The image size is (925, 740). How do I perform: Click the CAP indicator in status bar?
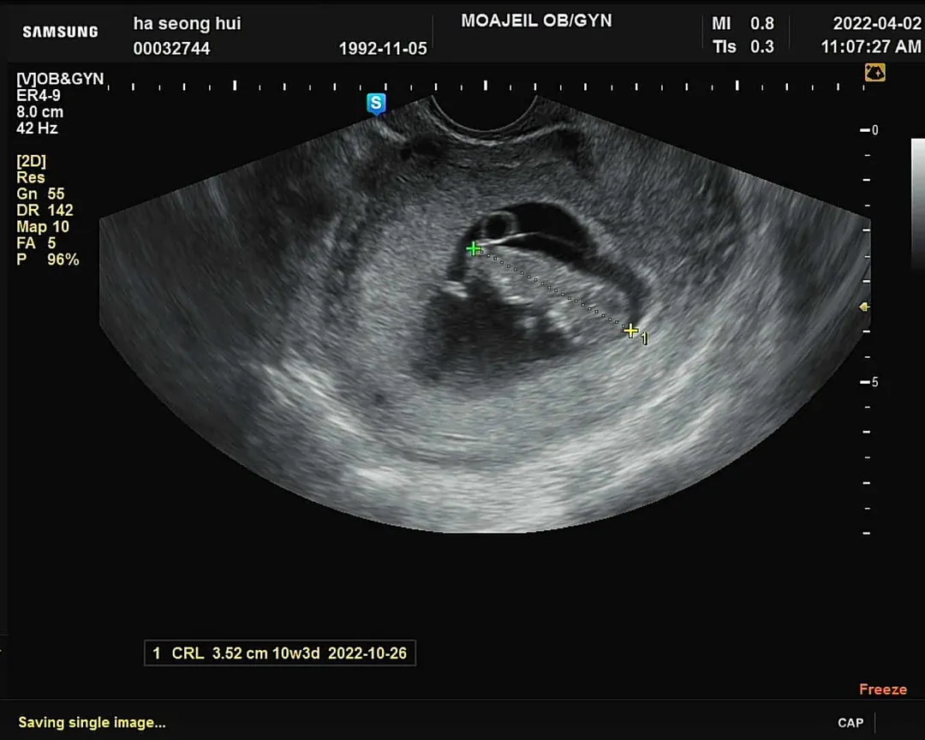(850, 723)
